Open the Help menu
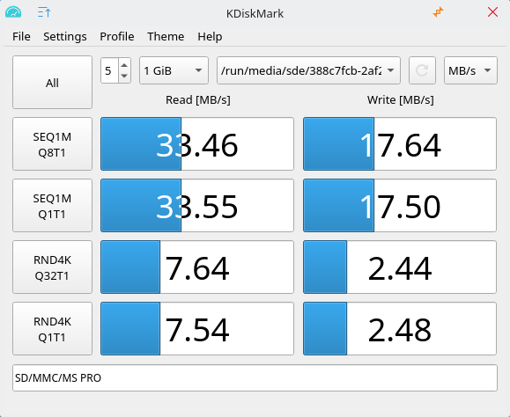Viewport: 510px width, 417px height. [210, 36]
